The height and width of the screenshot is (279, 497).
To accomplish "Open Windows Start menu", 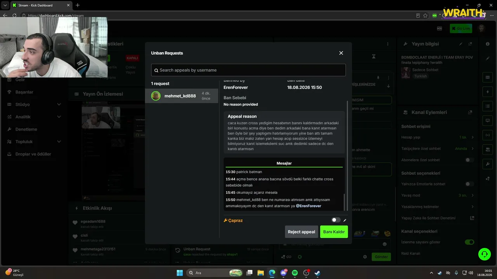I will [180, 273].
